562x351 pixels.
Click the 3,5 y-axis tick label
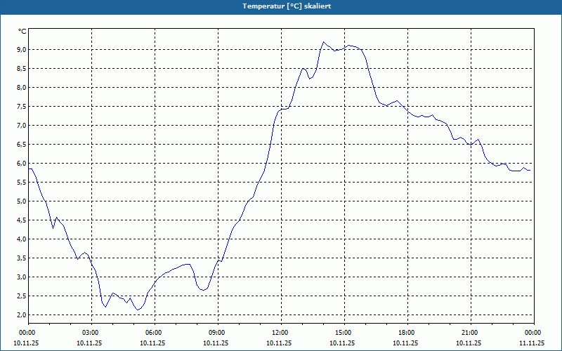22,258
